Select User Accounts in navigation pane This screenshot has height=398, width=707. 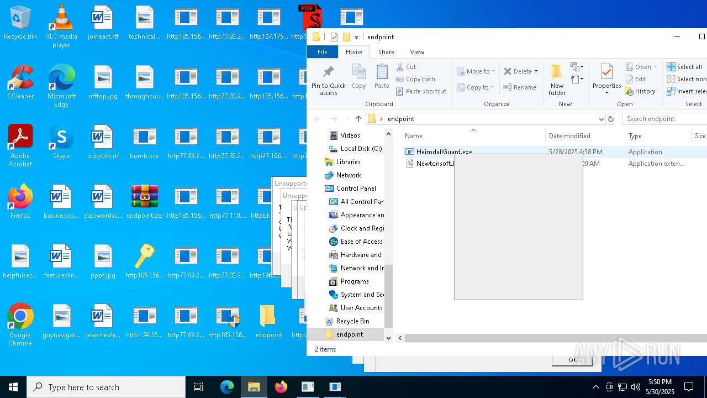coord(361,308)
